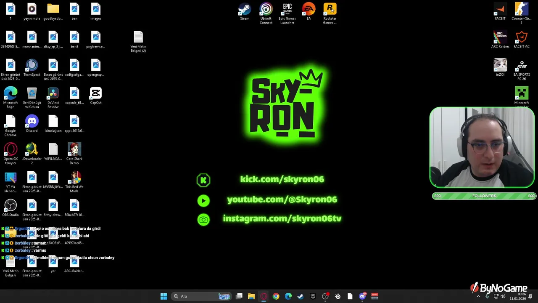Screen dimensions: 538x303
Task: Select the Yeni Metin Belgesi (2) file
Action: [x=138, y=42]
